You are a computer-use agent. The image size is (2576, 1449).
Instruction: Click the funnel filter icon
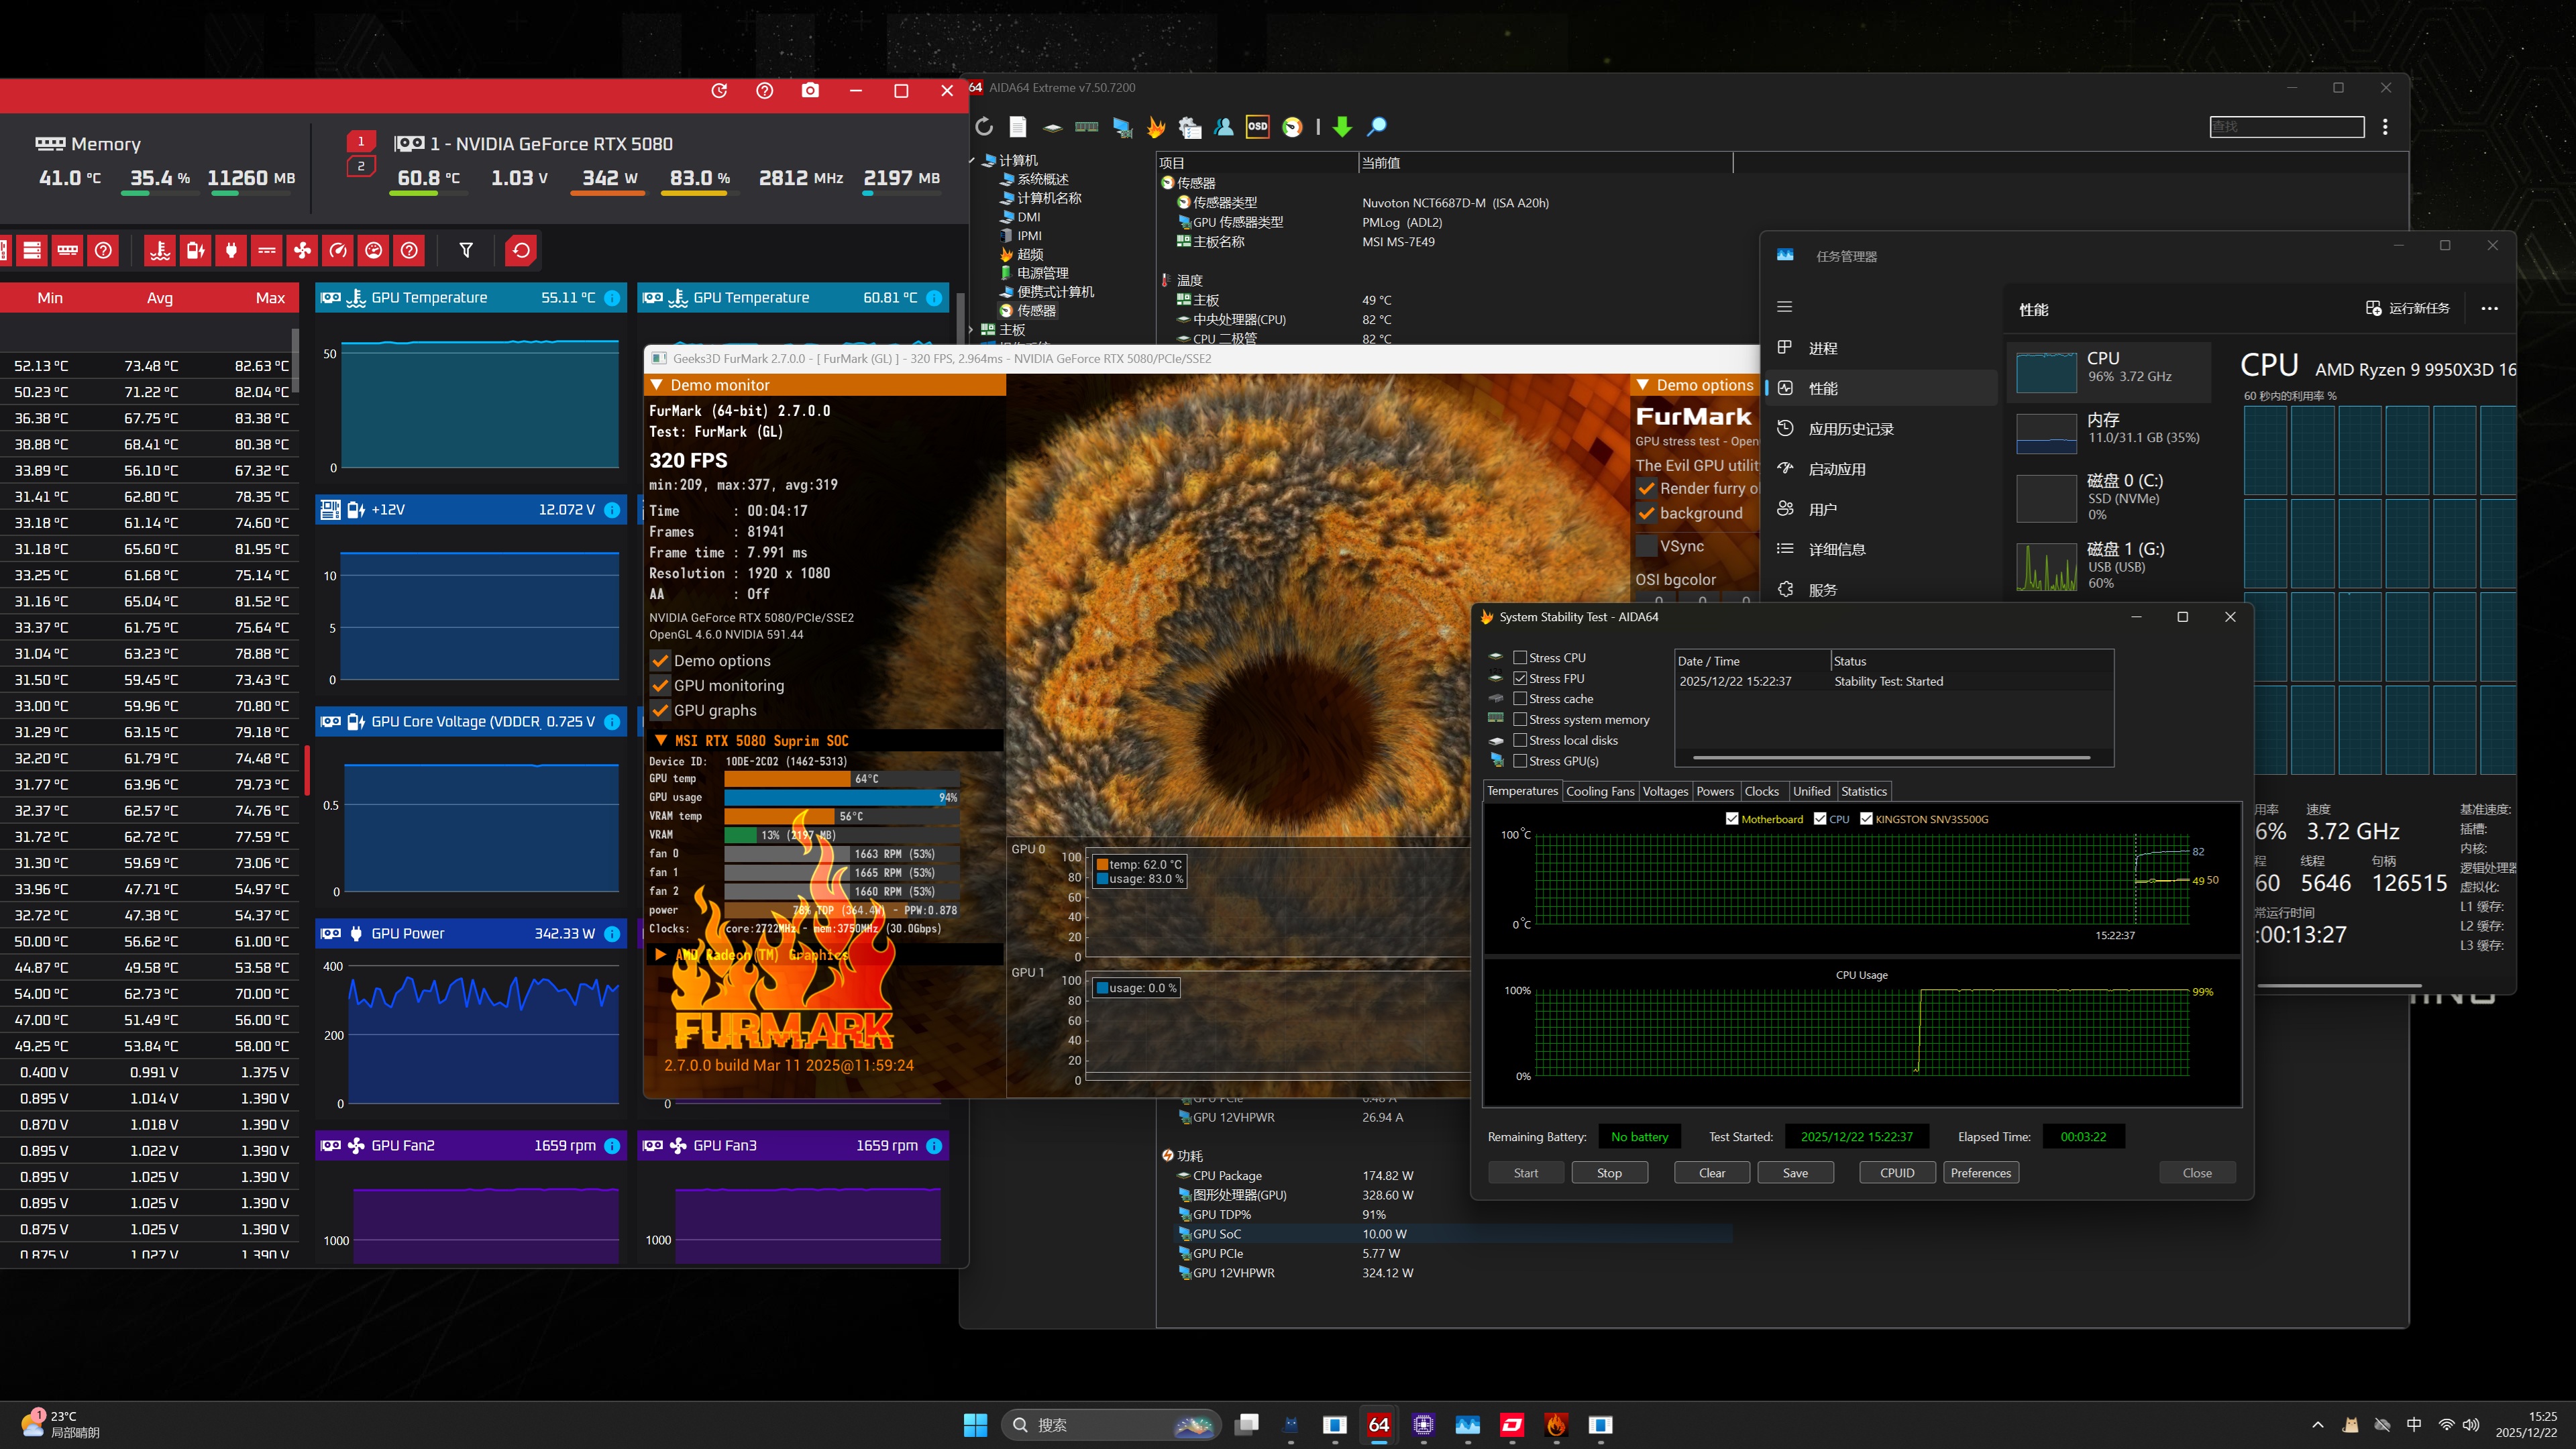click(x=466, y=250)
